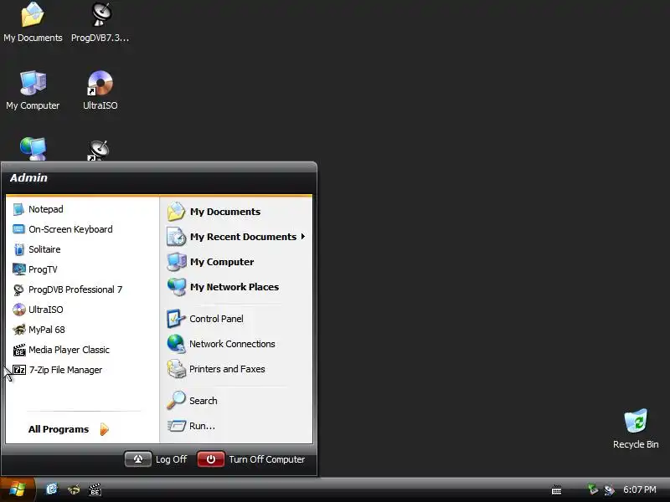Click the Media Player Classic clapperboard icon in the menu

tap(18, 350)
